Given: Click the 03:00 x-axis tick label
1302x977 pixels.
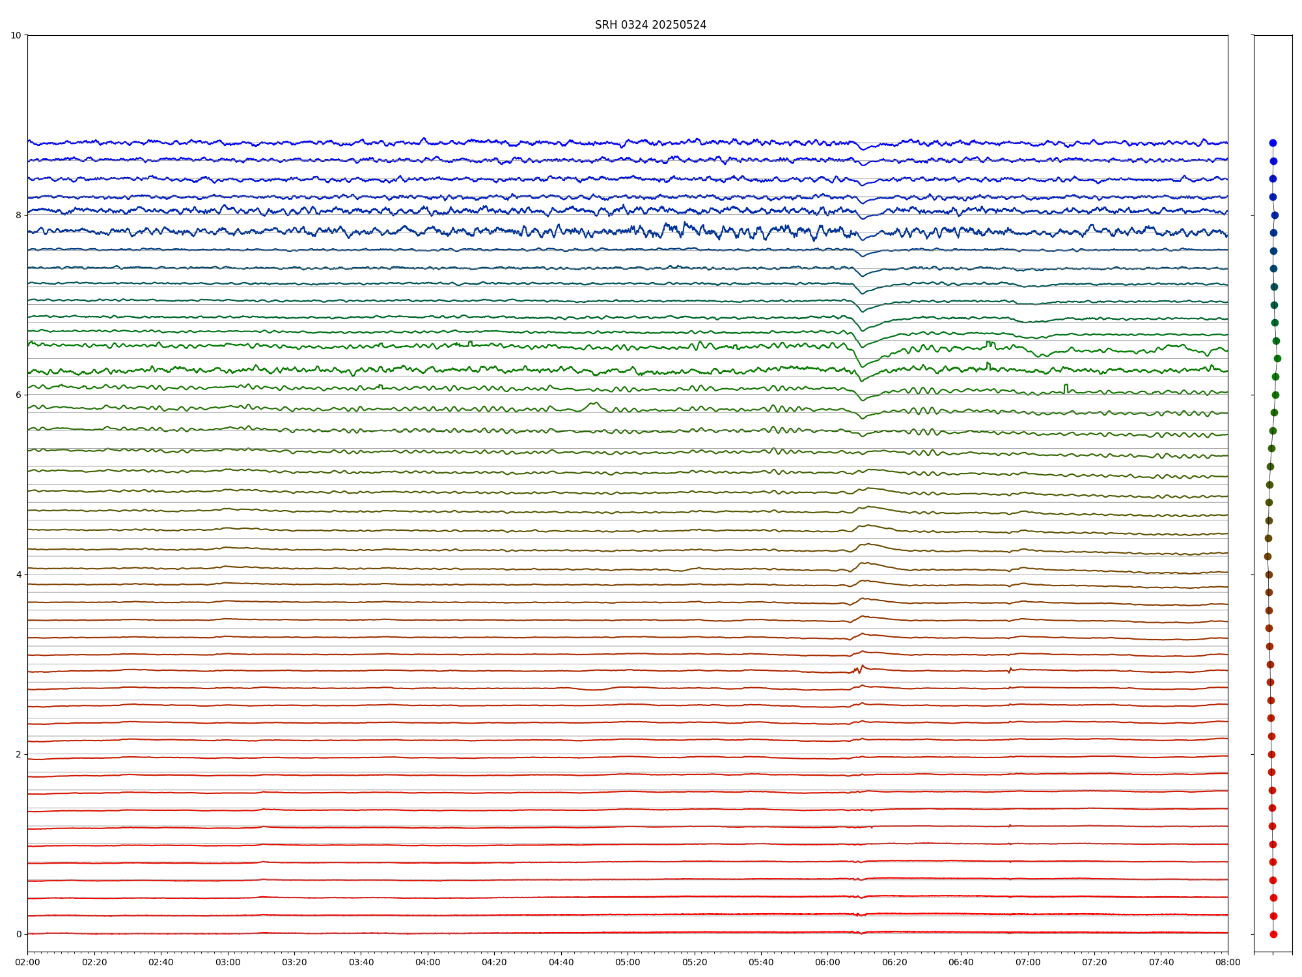Looking at the screenshot, I should (228, 962).
